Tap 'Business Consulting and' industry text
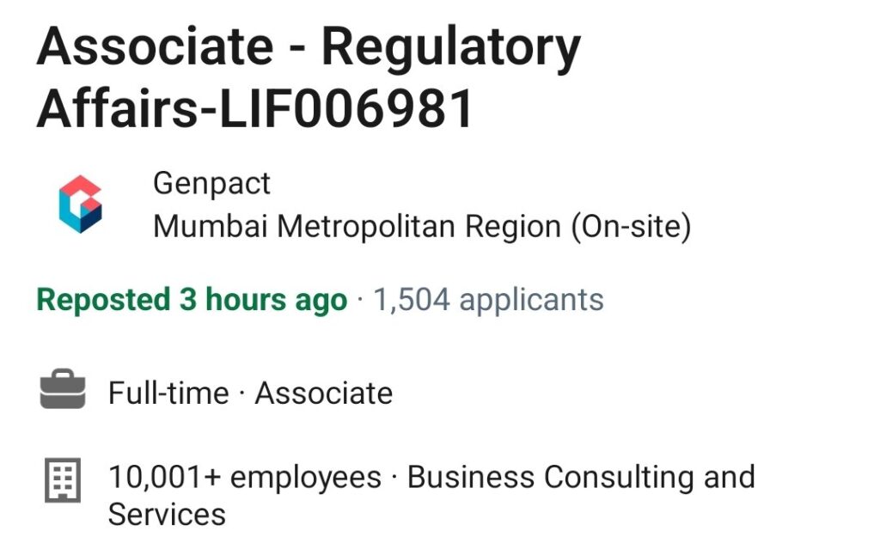The width and height of the screenshot is (880, 543). point(581,478)
